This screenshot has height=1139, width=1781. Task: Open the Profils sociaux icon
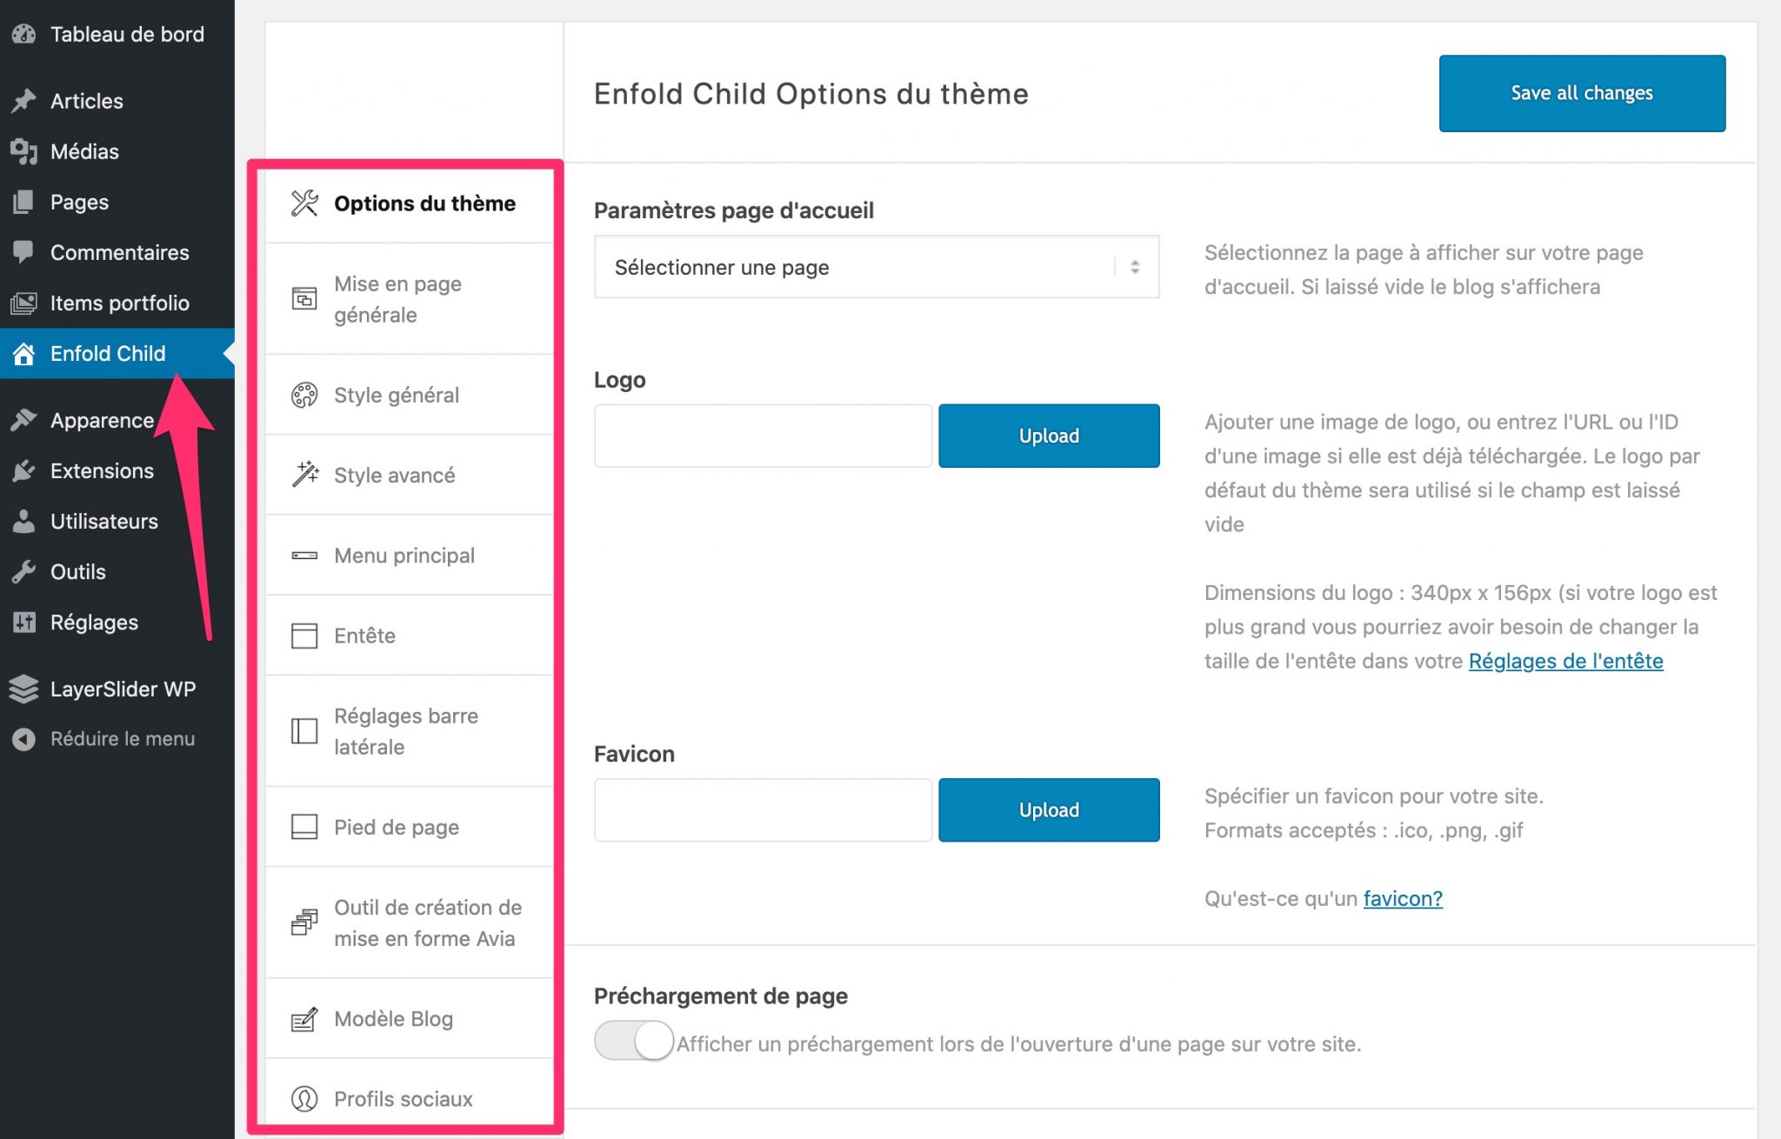click(x=302, y=1099)
